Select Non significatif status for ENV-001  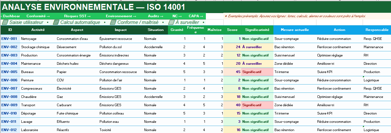pyautogui.click(x=257, y=39)
